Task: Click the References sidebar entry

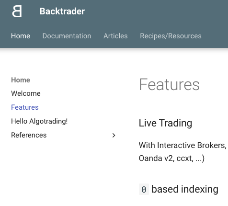Action: click(x=29, y=135)
